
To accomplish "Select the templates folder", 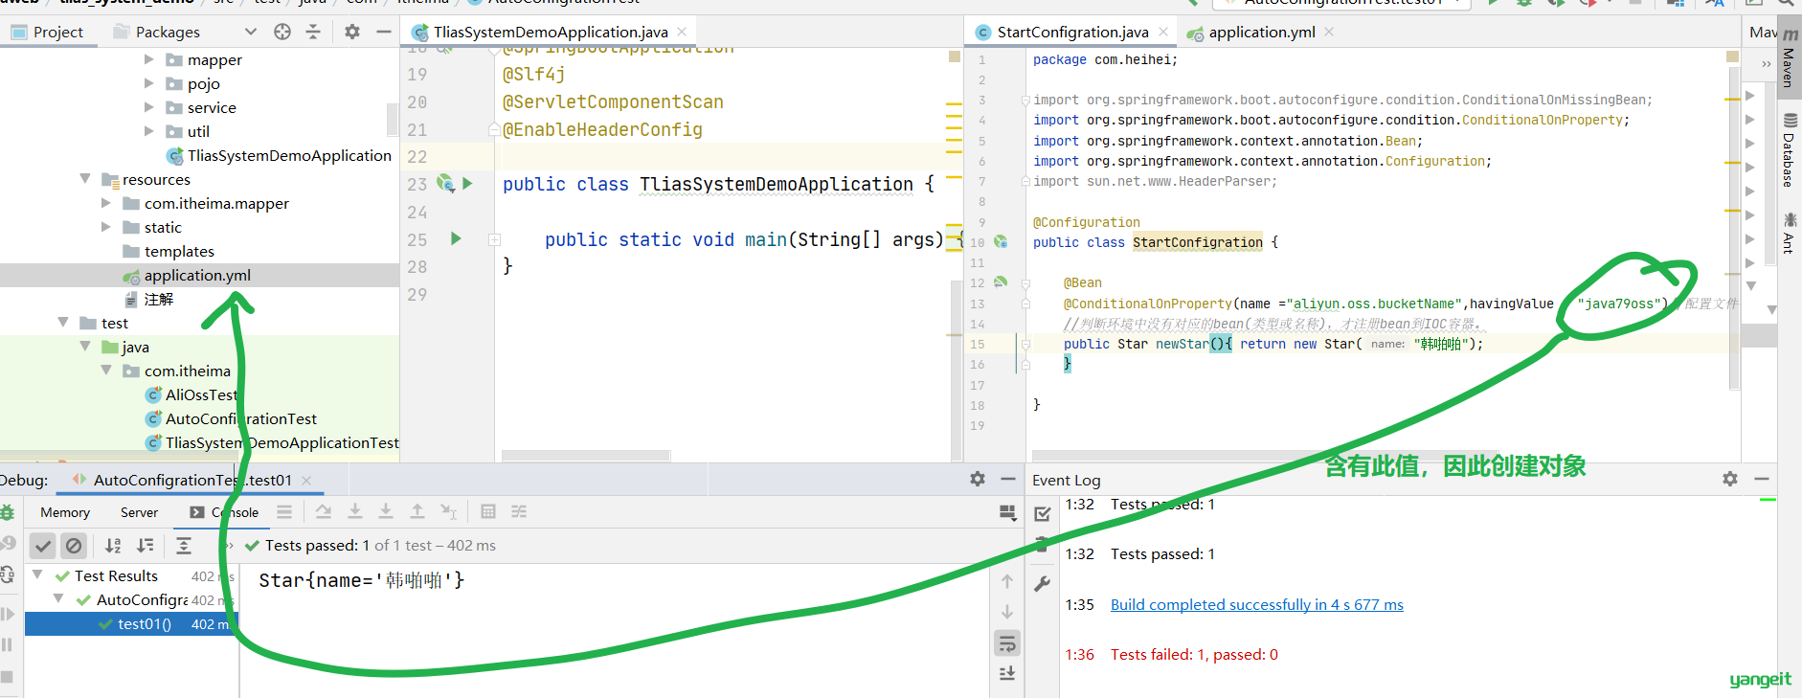I will pyautogui.click(x=169, y=251).
